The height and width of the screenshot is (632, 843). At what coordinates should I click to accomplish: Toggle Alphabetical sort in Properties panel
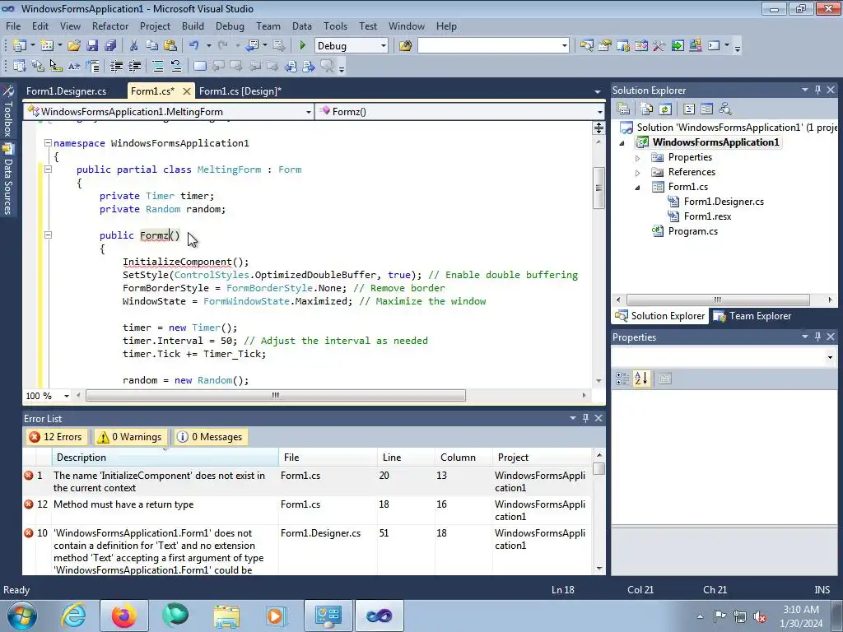click(x=640, y=379)
